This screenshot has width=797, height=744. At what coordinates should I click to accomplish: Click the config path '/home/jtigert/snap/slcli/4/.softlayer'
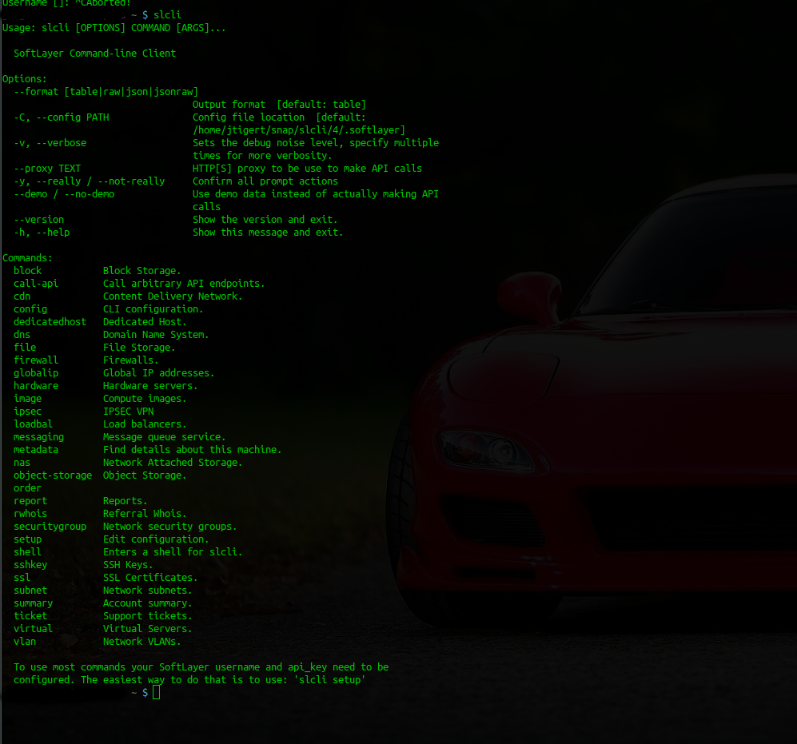[x=299, y=130]
